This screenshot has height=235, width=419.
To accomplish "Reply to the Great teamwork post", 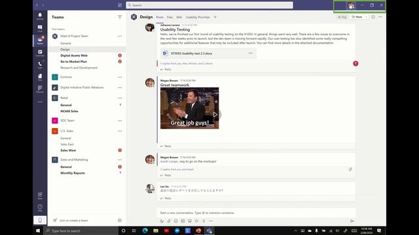I will tap(166, 146).
